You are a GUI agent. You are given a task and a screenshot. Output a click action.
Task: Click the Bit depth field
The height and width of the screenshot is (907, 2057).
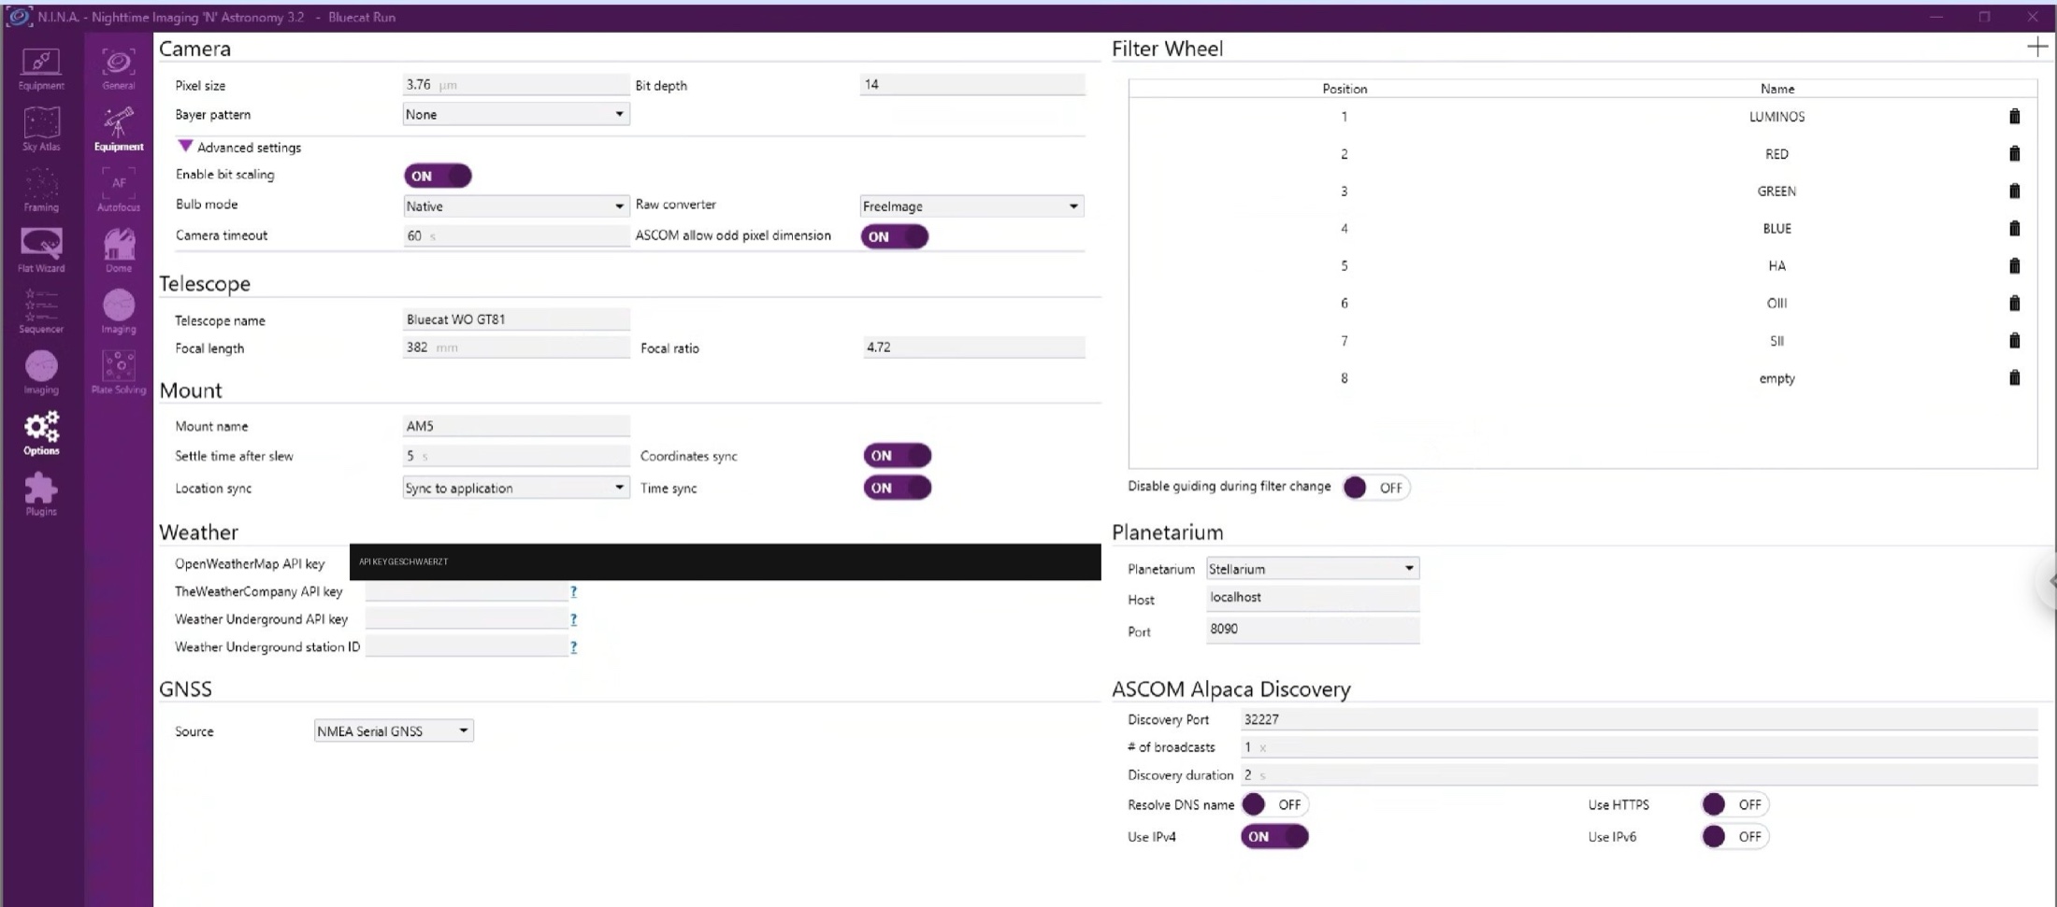(x=972, y=84)
